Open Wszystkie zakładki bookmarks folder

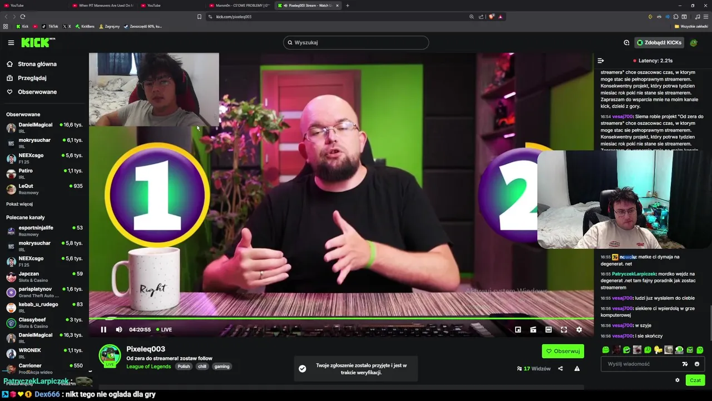tap(691, 26)
